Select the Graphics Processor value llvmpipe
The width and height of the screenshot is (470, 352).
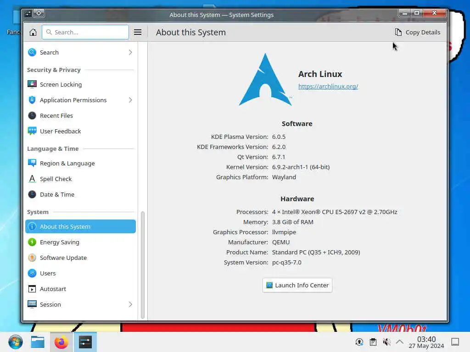284,232
